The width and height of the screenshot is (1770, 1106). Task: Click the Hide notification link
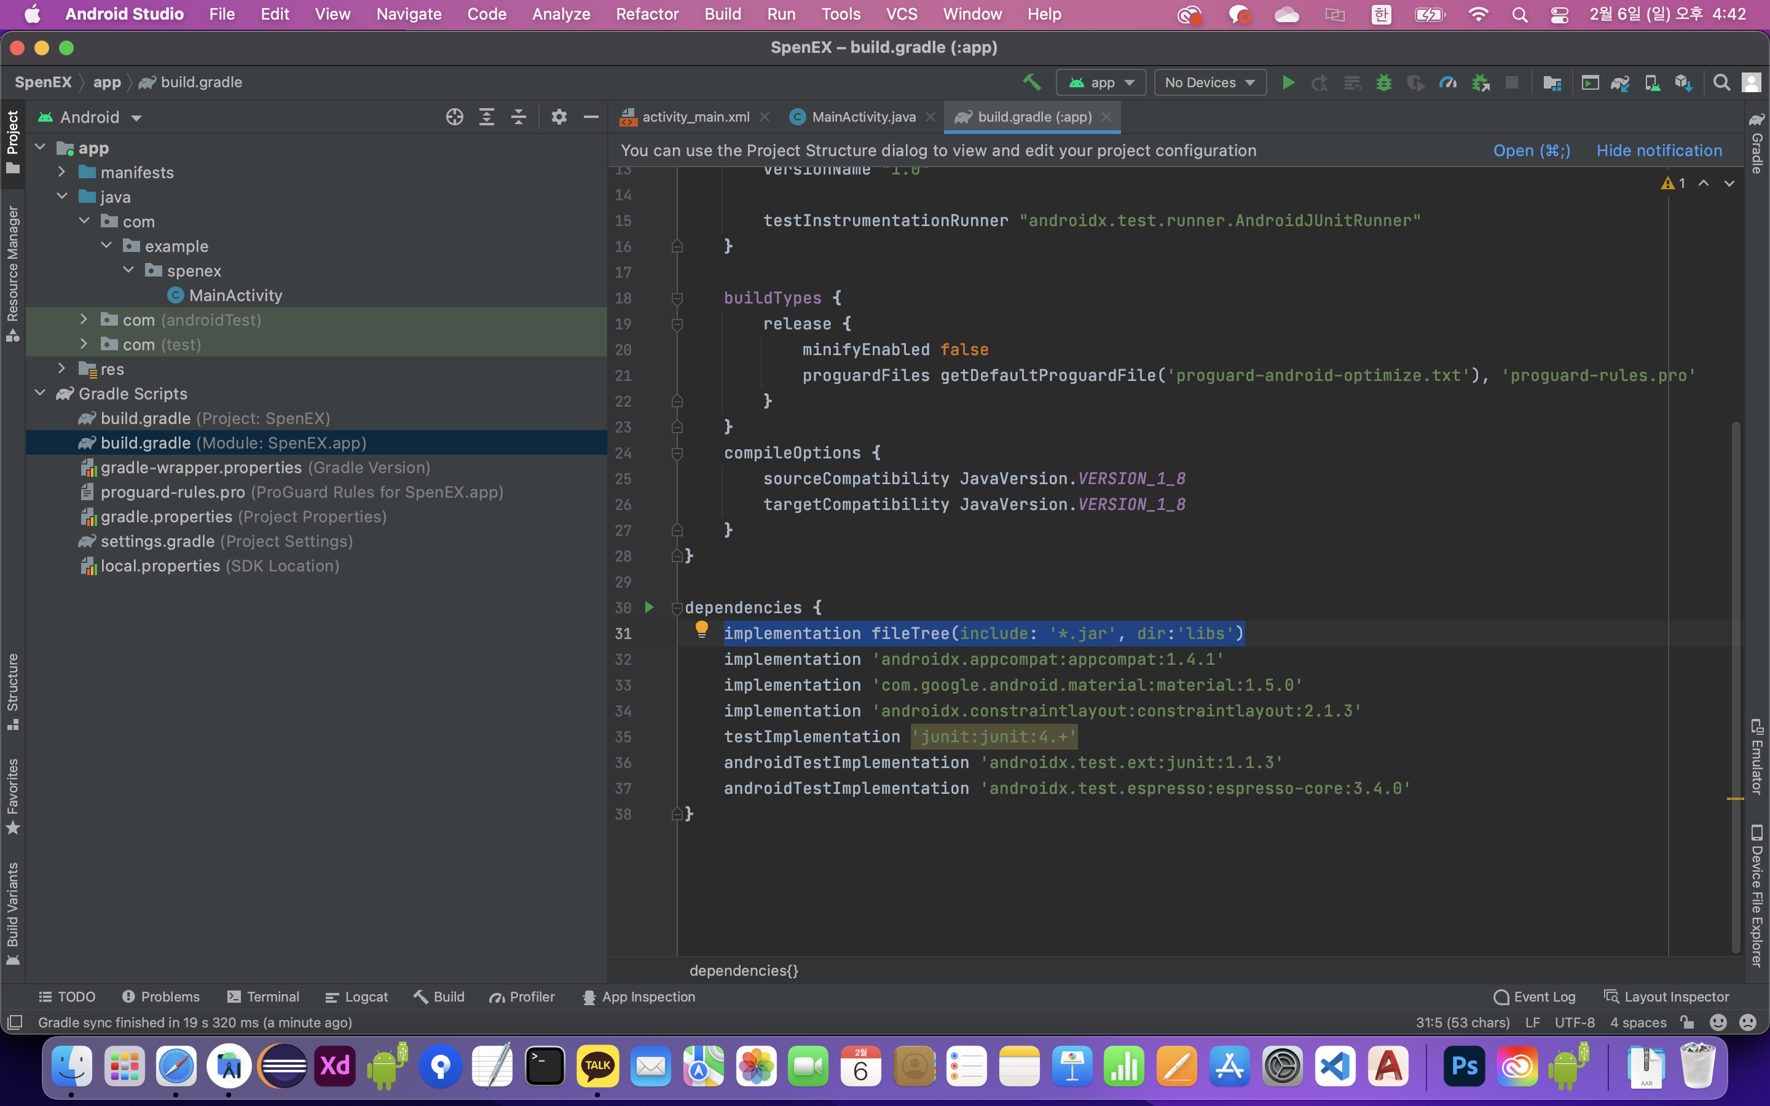click(1659, 151)
